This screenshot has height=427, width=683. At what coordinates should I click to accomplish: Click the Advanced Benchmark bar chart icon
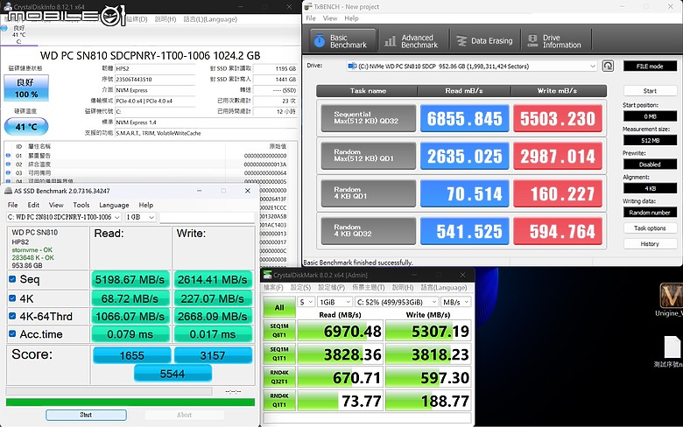pyautogui.click(x=391, y=41)
